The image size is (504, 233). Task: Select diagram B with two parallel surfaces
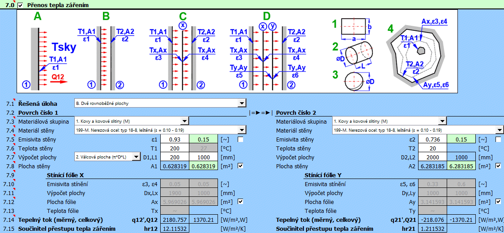coord(105,54)
